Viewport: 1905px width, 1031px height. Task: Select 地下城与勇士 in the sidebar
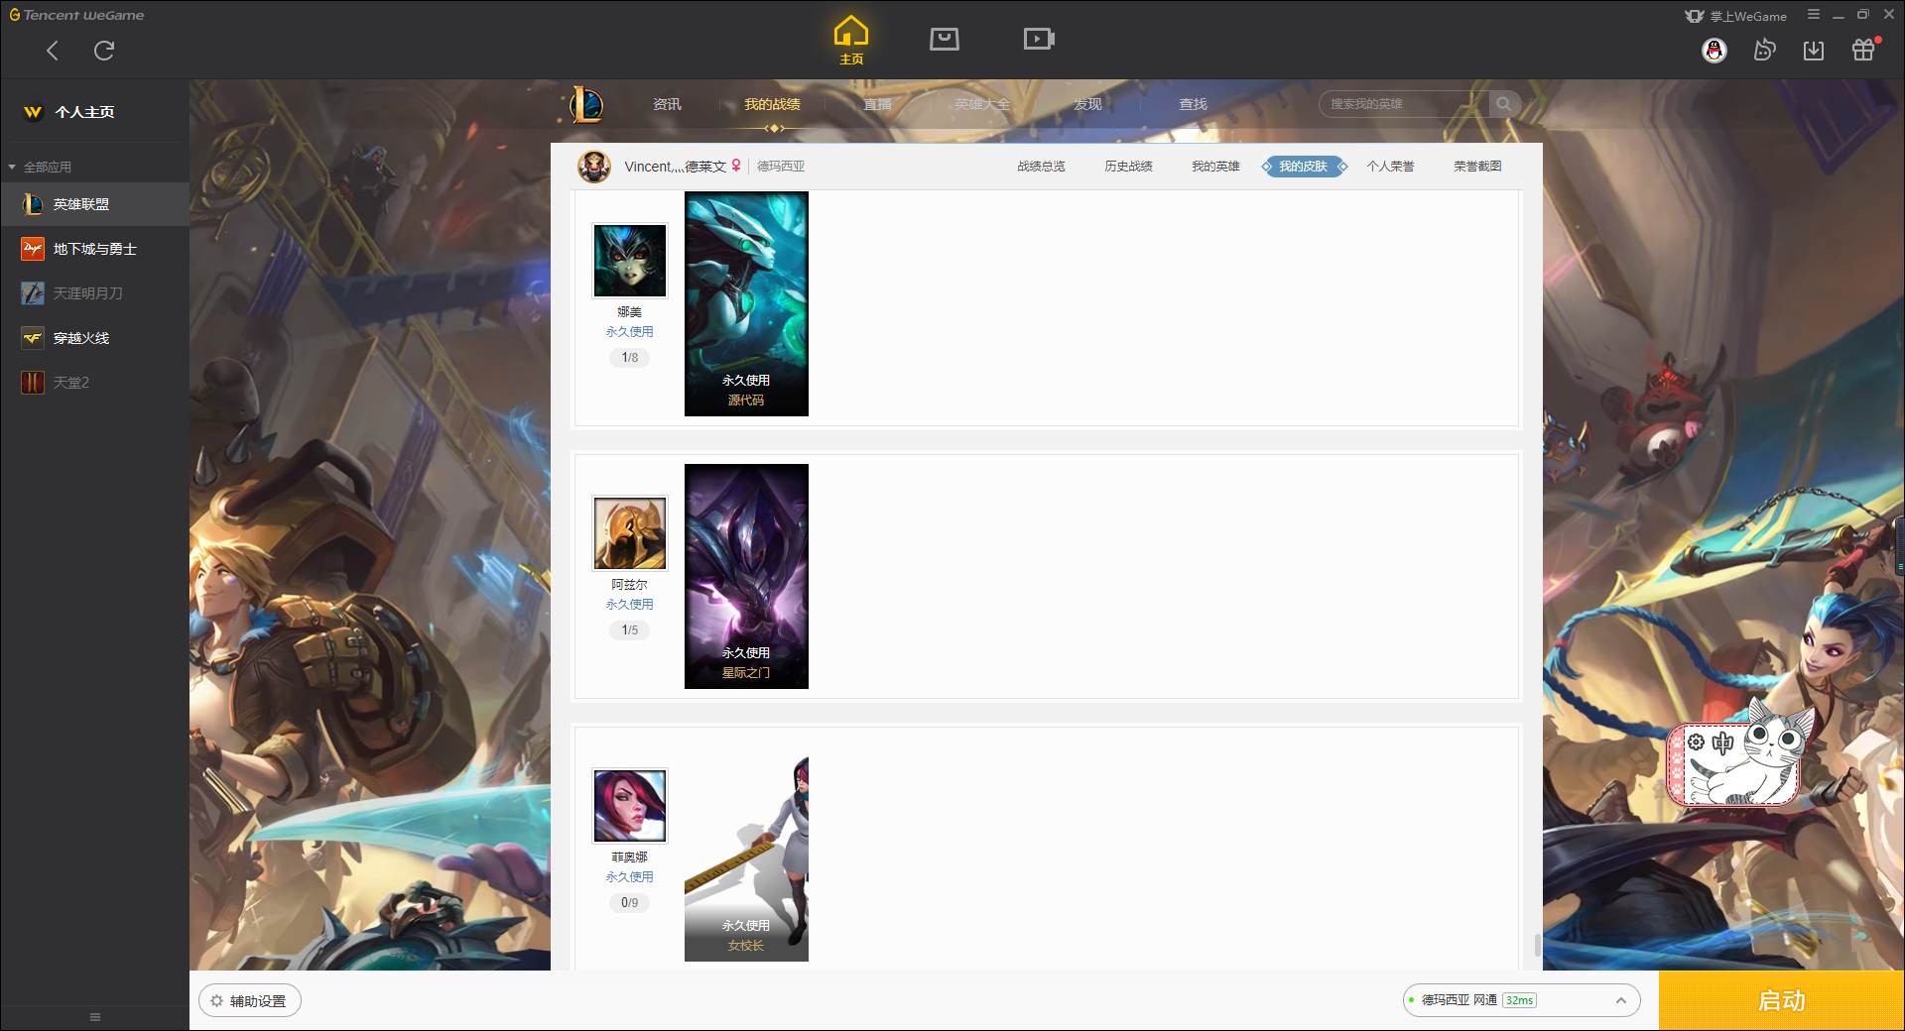(94, 249)
